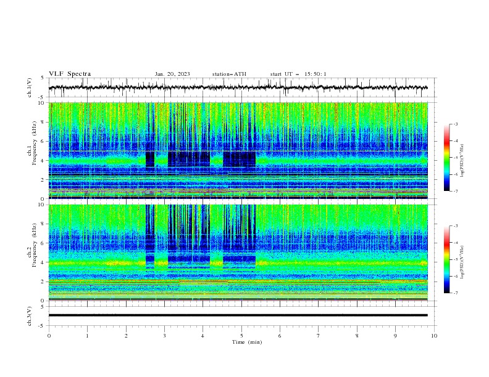Click the "VLF Spectra" plot title
This screenshot has height=377, width=489.
[70, 74]
